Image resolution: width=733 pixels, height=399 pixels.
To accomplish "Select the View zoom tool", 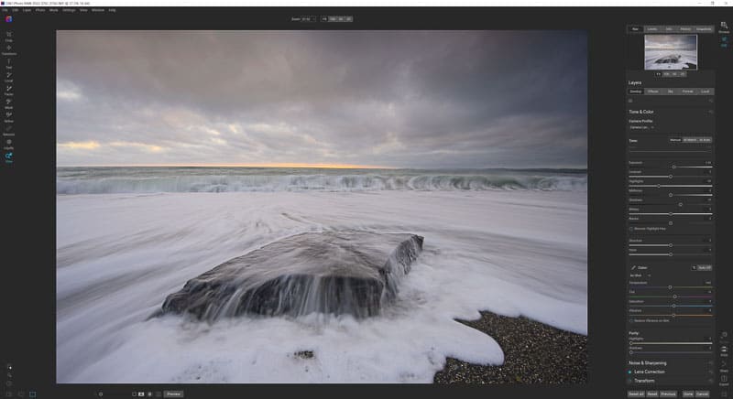I will pyautogui.click(x=9, y=157).
